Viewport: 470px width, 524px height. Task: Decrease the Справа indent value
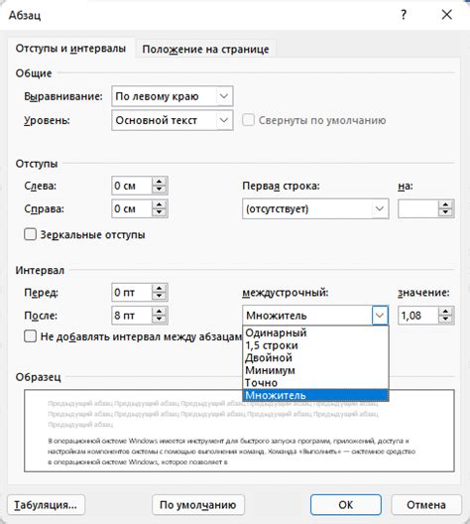[160, 213]
